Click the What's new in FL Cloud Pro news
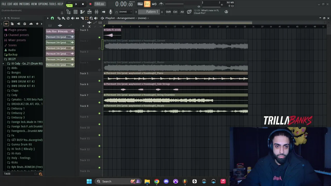 tap(206, 12)
